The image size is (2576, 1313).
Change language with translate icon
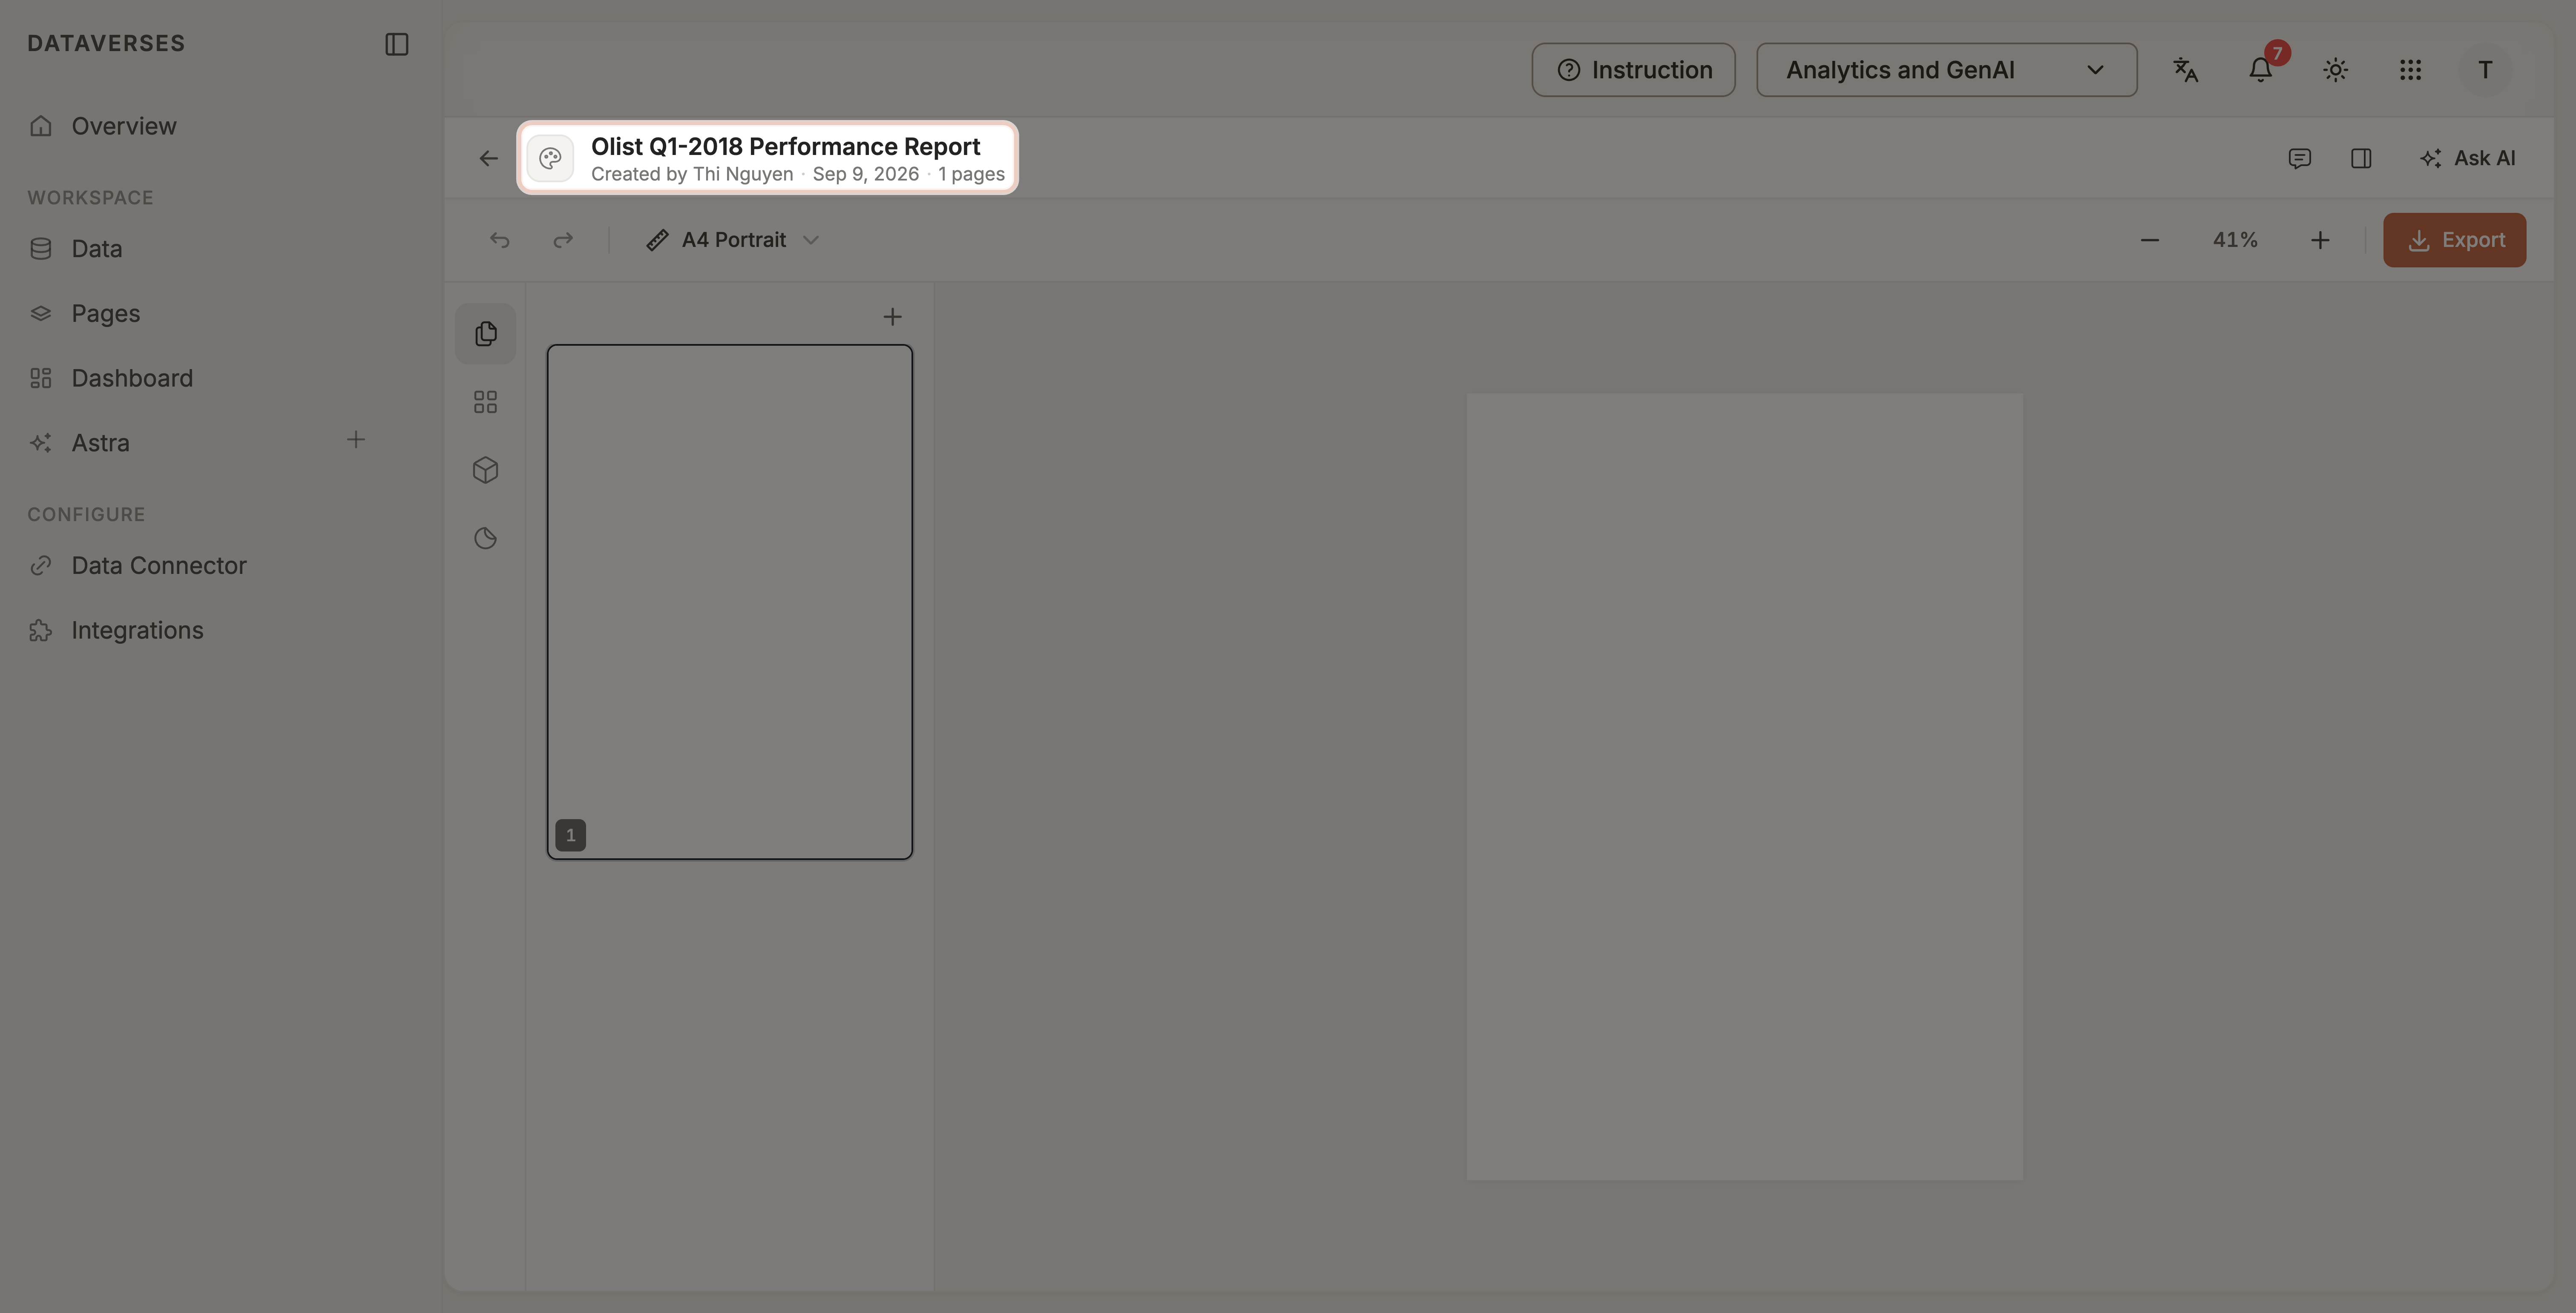[2186, 70]
